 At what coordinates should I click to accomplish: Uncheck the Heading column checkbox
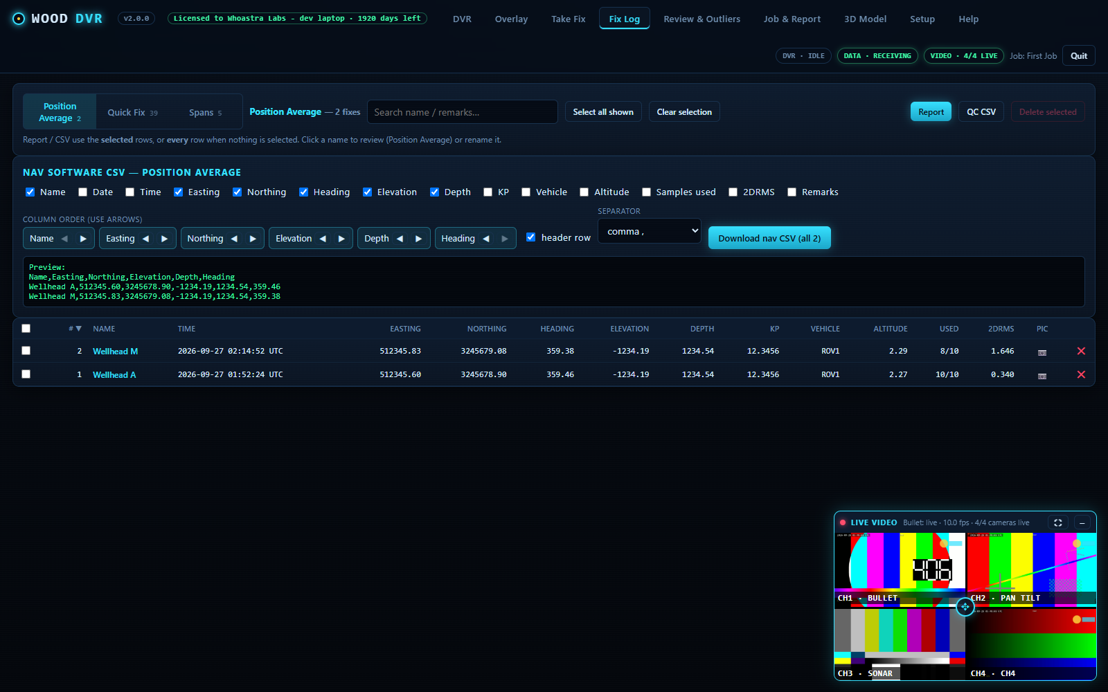[303, 192]
